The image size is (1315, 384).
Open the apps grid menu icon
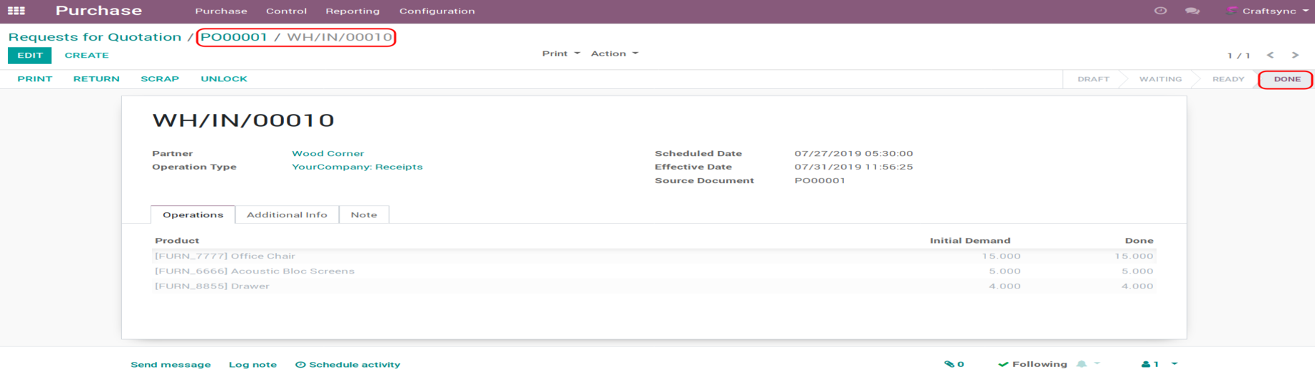click(16, 11)
